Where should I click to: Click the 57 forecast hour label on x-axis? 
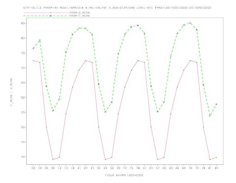[x=158, y=168]
